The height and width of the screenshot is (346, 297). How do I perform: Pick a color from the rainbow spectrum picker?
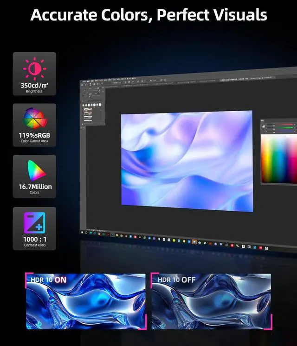point(278,158)
